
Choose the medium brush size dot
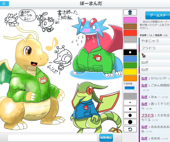click(x=130, y=109)
